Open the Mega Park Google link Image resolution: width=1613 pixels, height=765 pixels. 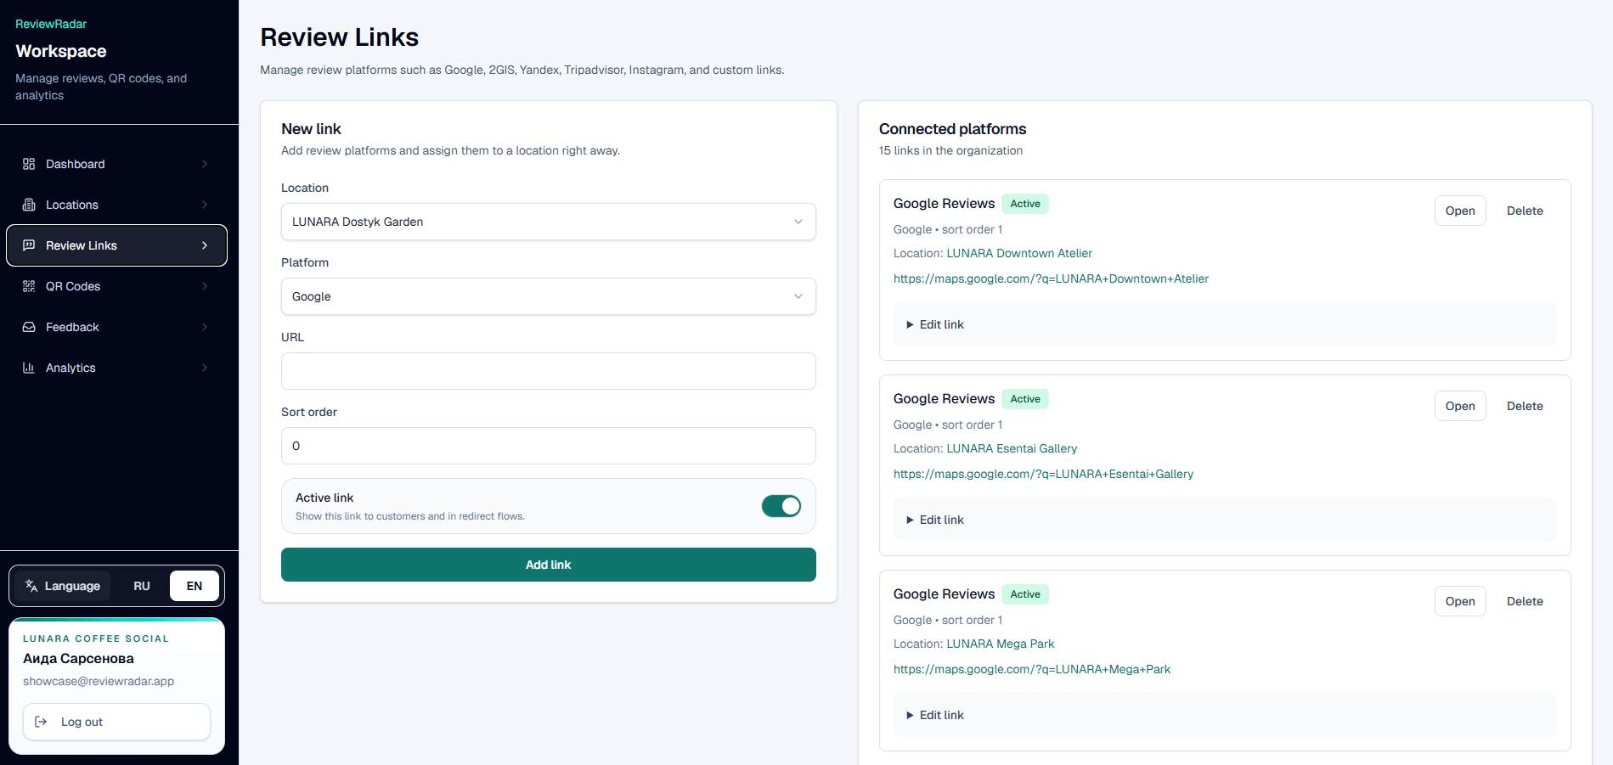pyautogui.click(x=1460, y=601)
